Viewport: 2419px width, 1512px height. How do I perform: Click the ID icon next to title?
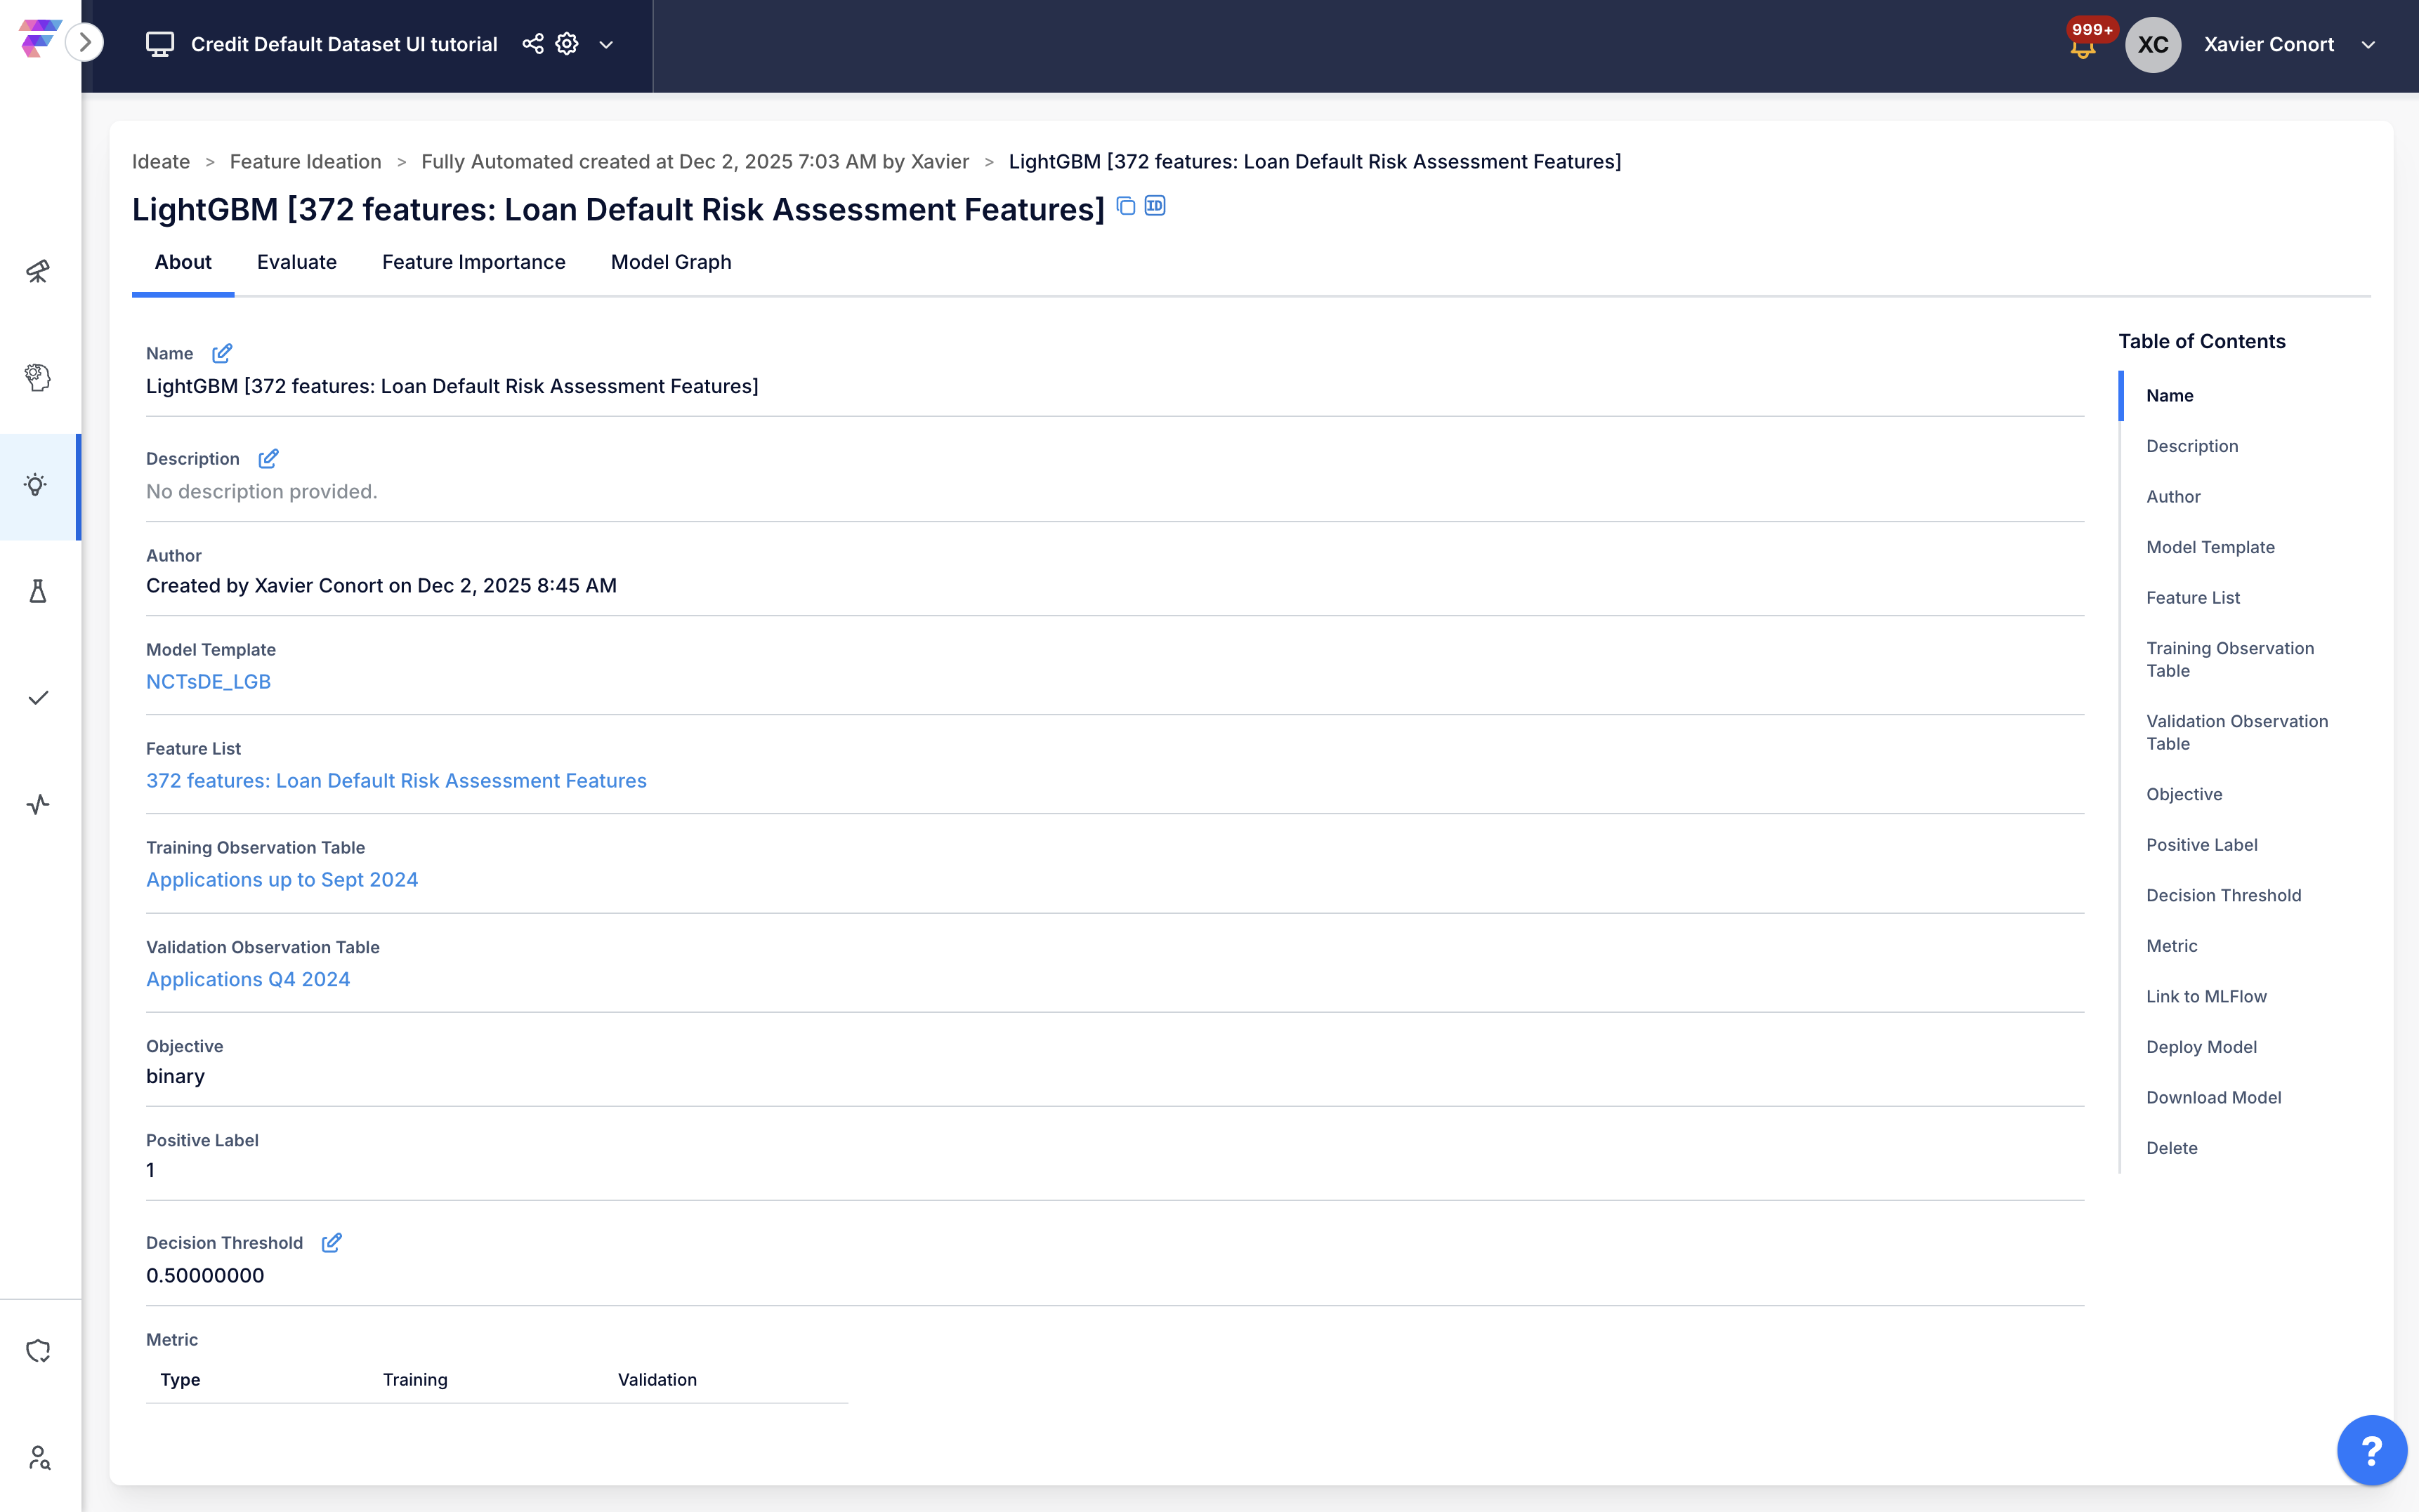point(1155,206)
